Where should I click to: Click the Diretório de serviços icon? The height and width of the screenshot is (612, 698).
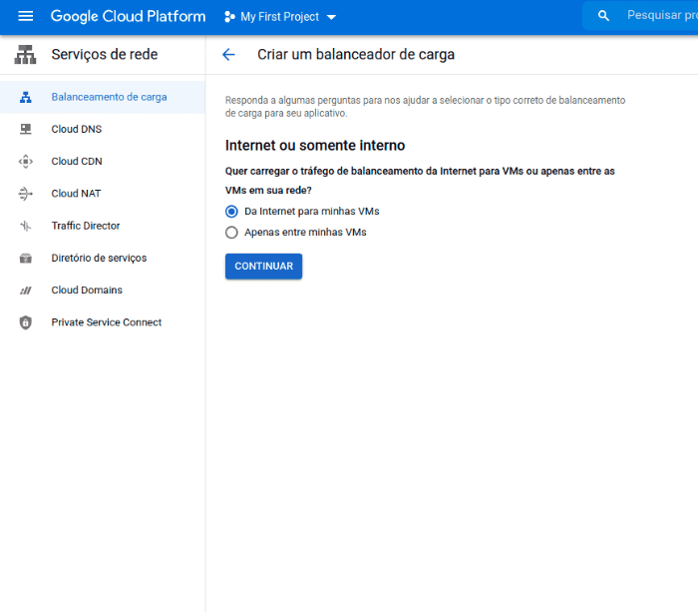pos(26,258)
